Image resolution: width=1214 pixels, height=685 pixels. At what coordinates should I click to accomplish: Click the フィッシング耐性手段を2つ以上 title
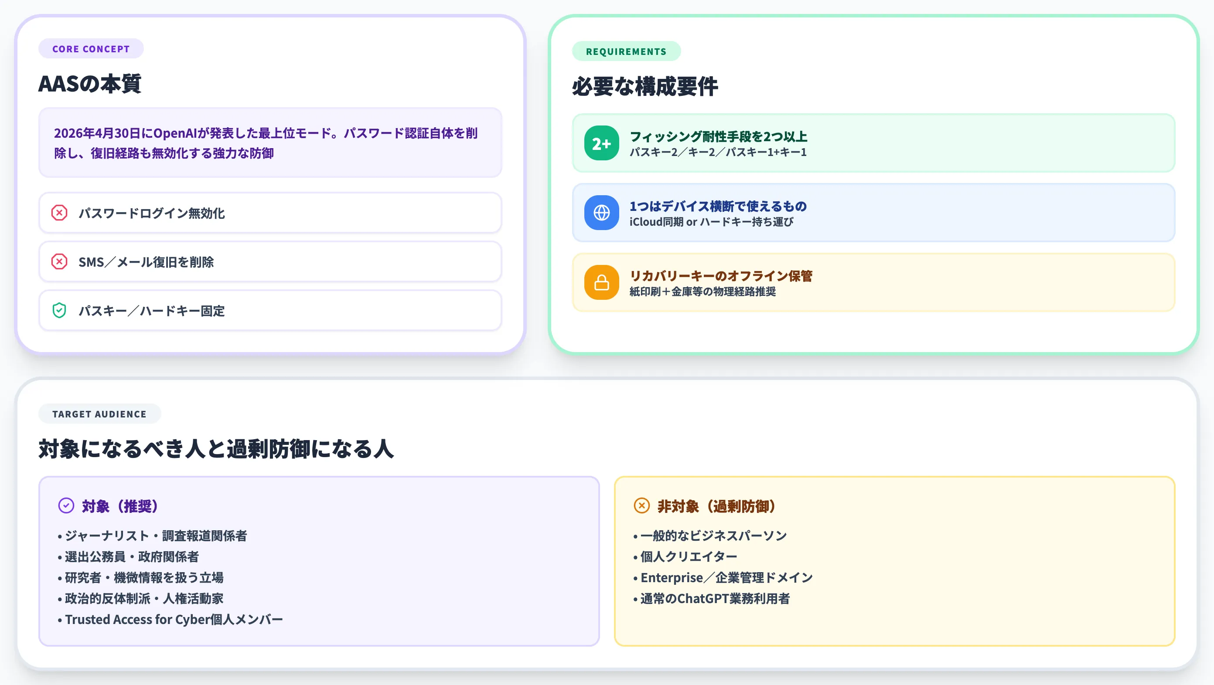(x=718, y=136)
